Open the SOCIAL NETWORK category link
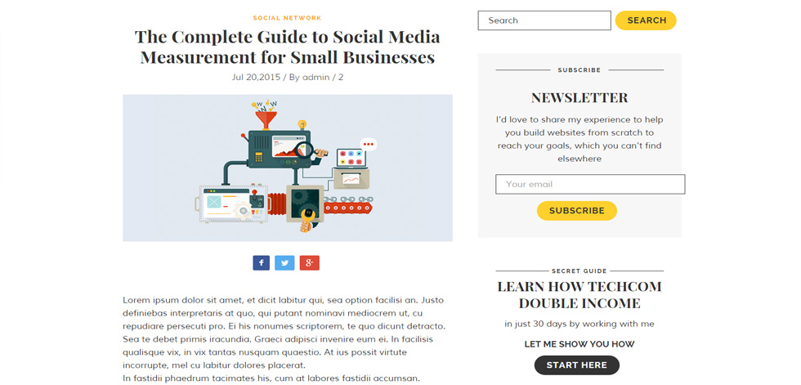This screenshot has width=801, height=385. click(287, 18)
